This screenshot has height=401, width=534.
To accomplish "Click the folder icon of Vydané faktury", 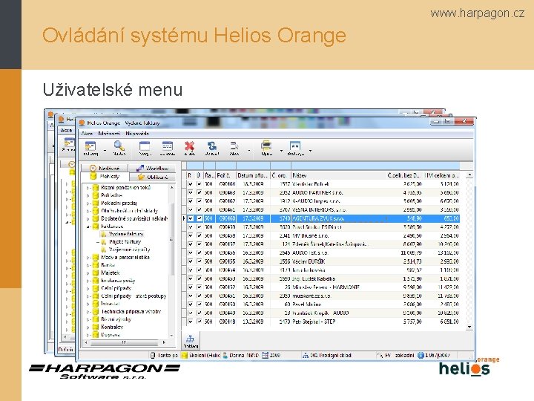I will pyautogui.click(x=104, y=234).
